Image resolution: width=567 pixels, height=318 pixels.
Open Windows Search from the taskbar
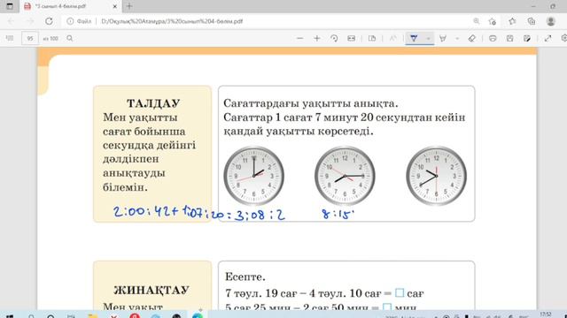click(x=31, y=316)
